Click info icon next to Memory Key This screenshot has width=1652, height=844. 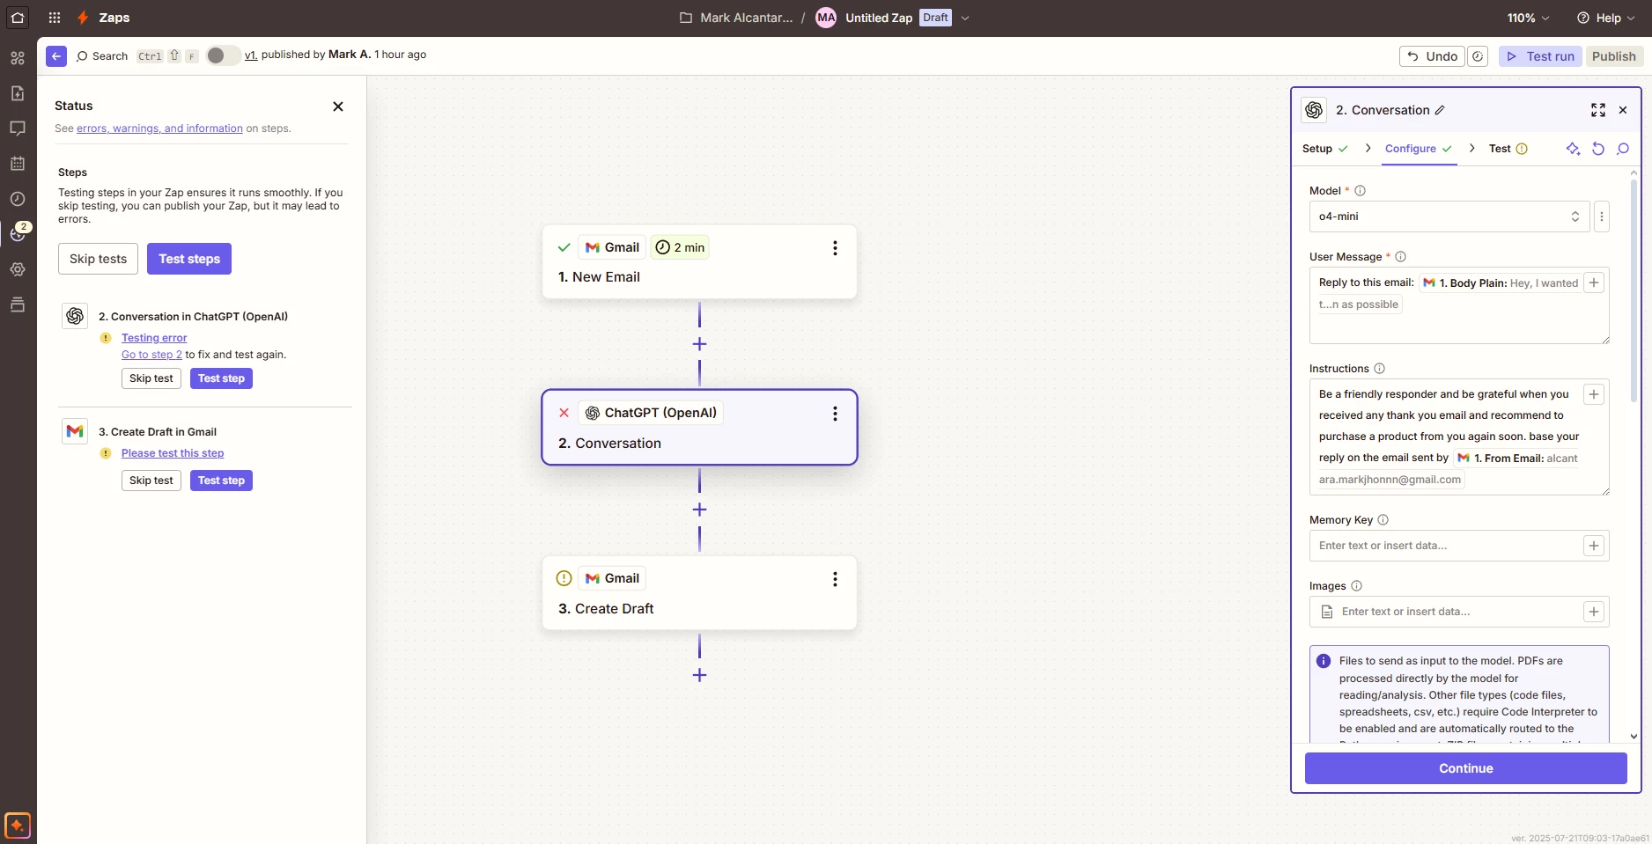(x=1383, y=520)
